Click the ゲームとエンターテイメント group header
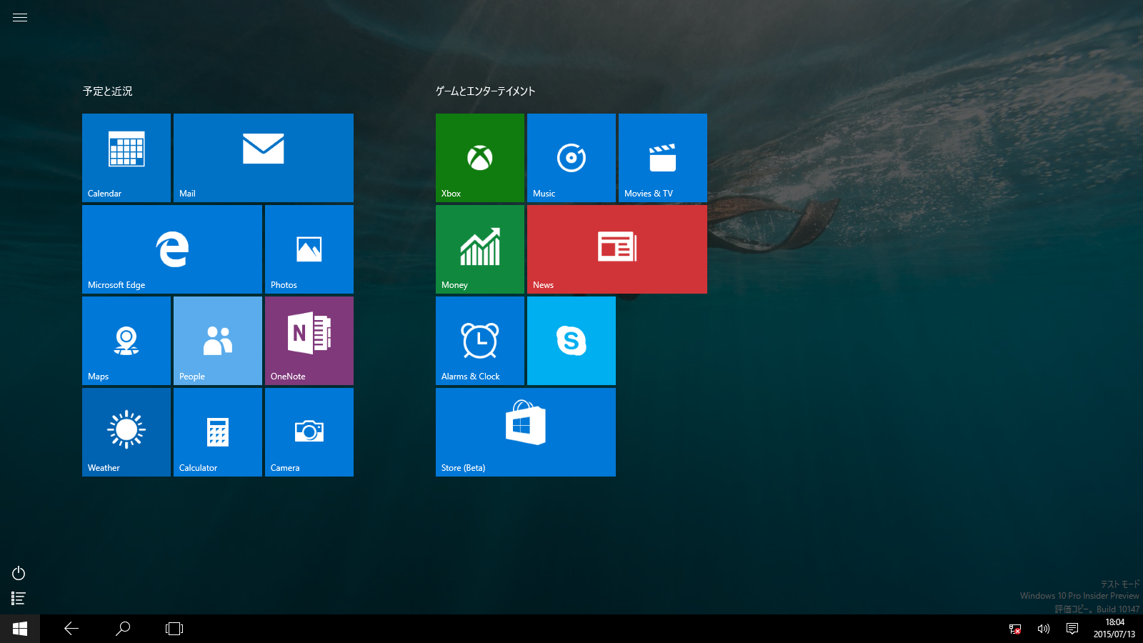The image size is (1143, 643). 486,91
